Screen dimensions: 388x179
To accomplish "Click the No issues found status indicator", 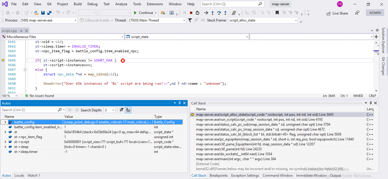I will 39,96.
